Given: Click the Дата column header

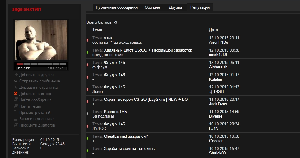Looking at the screenshot, I should (213, 30).
